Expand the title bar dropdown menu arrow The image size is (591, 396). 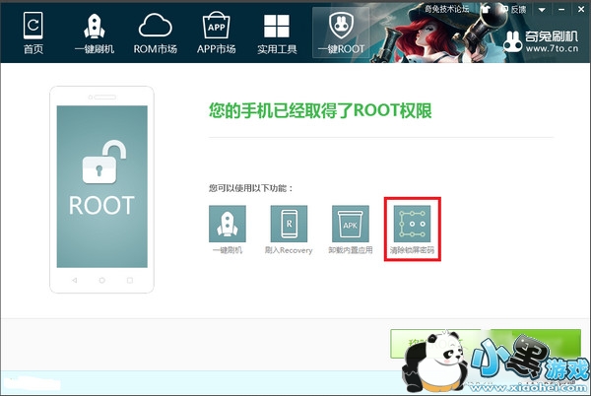[542, 10]
